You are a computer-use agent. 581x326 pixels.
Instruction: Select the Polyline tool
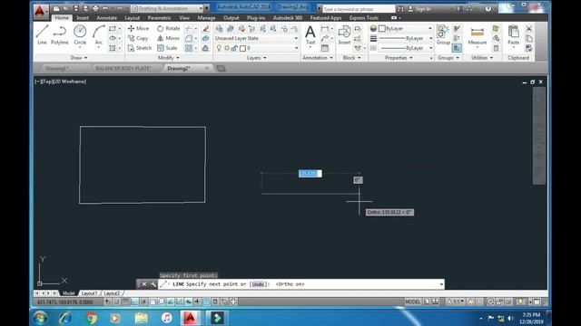(x=60, y=34)
